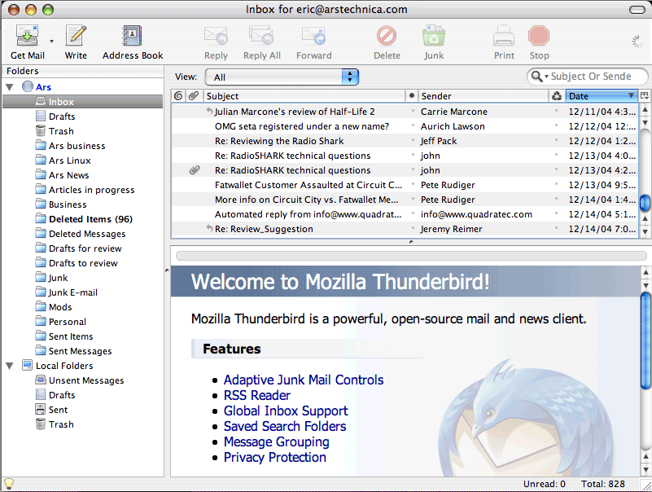Click the Print toolbar icon
Screen dimensions: 652x492
point(504,36)
